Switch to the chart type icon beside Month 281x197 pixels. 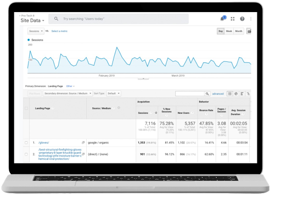click(x=249, y=31)
